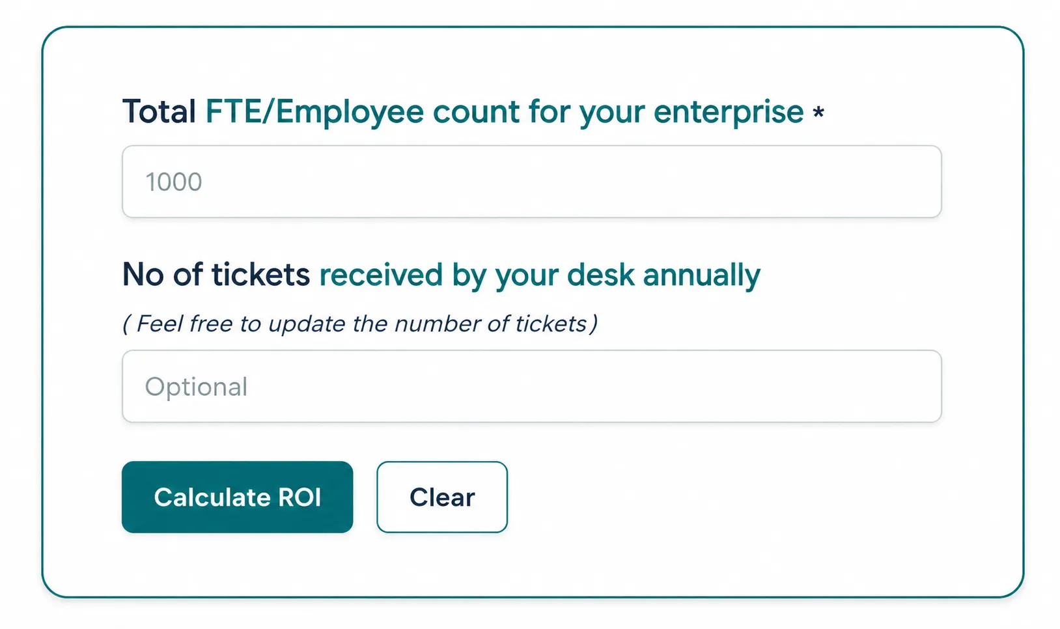Click the teal "FTE/Employee count" label text

[x=362, y=112]
